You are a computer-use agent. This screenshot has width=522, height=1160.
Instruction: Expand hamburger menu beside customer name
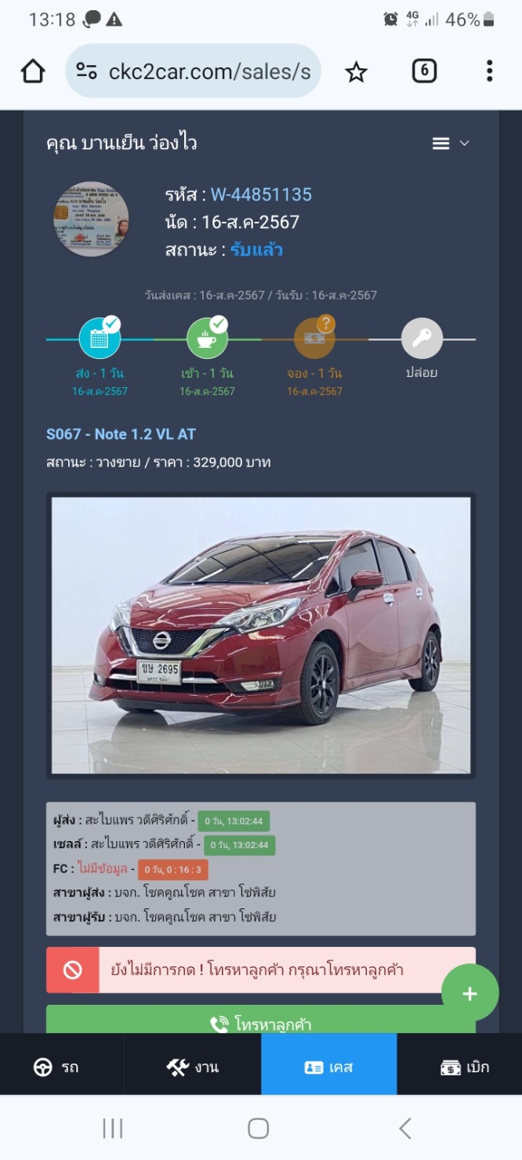pyautogui.click(x=441, y=143)
